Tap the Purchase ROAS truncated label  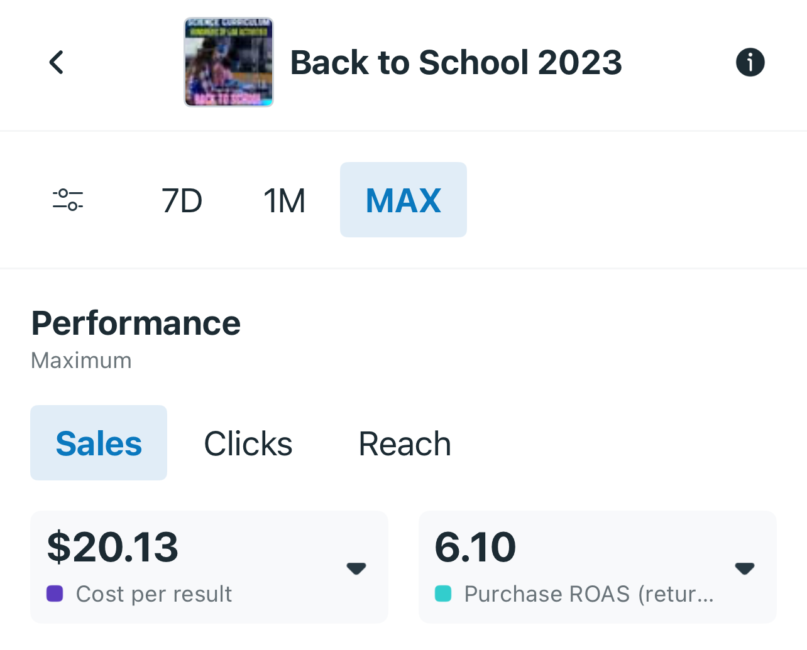(x=589, y=594)
